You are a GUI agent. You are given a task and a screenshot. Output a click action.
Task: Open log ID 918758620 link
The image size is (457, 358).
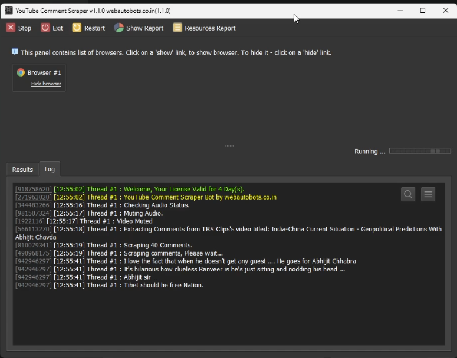(x=33, y=189)
